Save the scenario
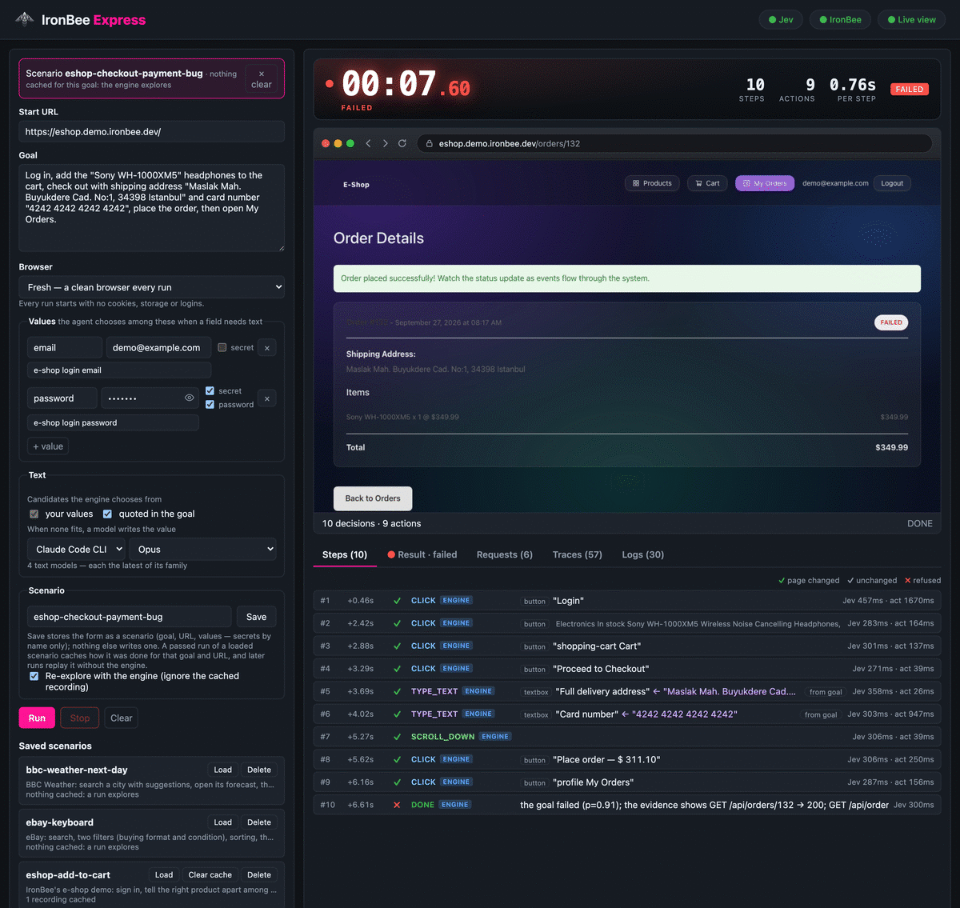The height and width of the screenshot is (908, 960). point(257,617)
